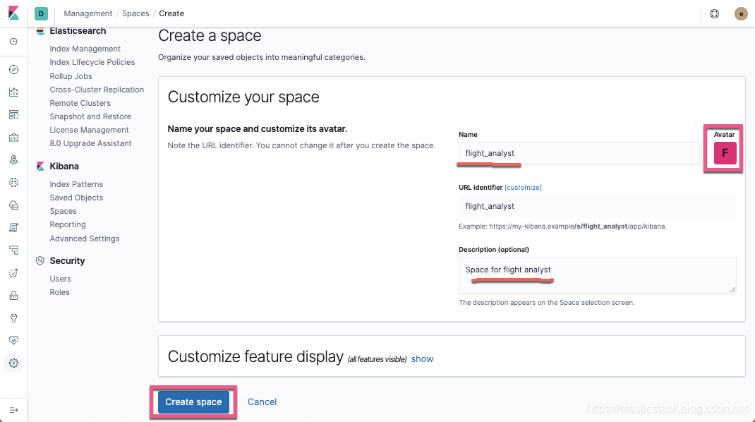755x422 pixels.
Task: Open Maps pin icon in sidebar
Action: pyautogui.click(x=13, y=160)
